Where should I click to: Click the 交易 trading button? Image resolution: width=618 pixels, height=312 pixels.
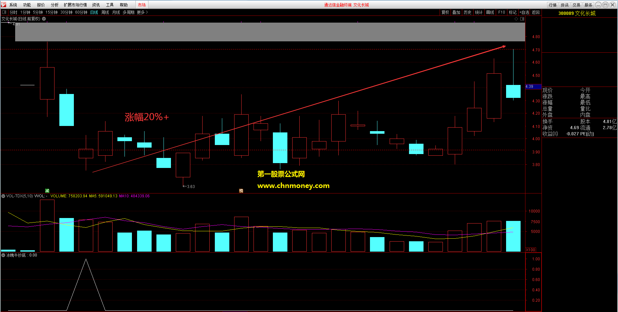[x=576, y=5]
